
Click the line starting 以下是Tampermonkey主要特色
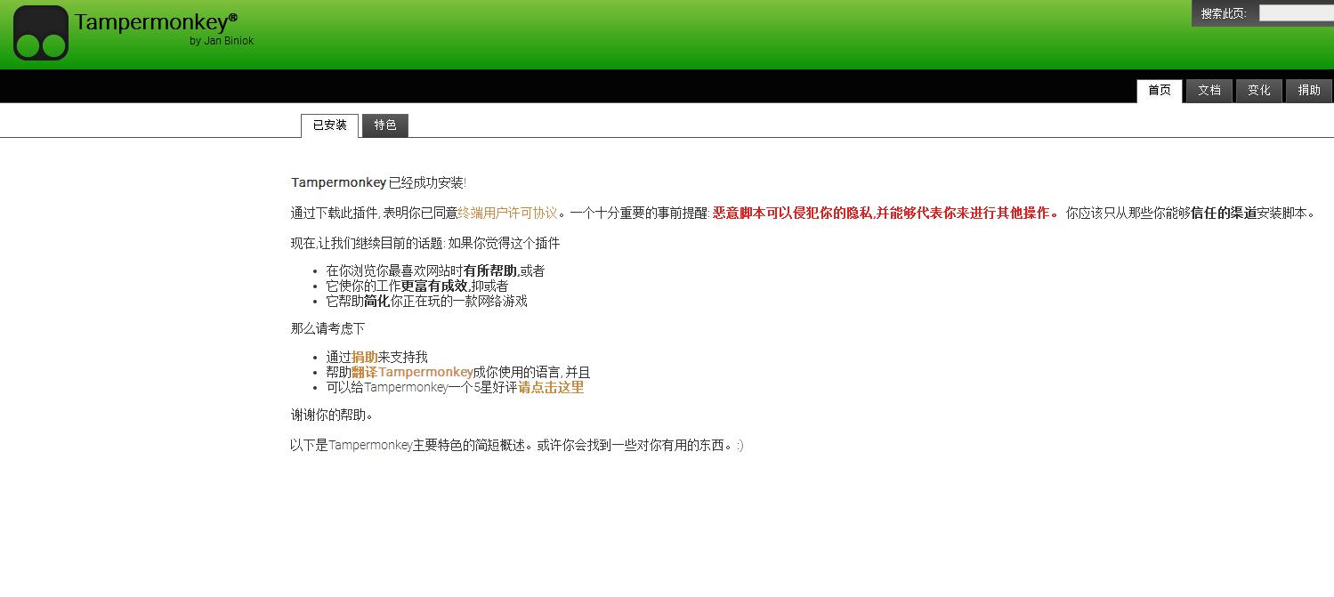click(517, 445)
